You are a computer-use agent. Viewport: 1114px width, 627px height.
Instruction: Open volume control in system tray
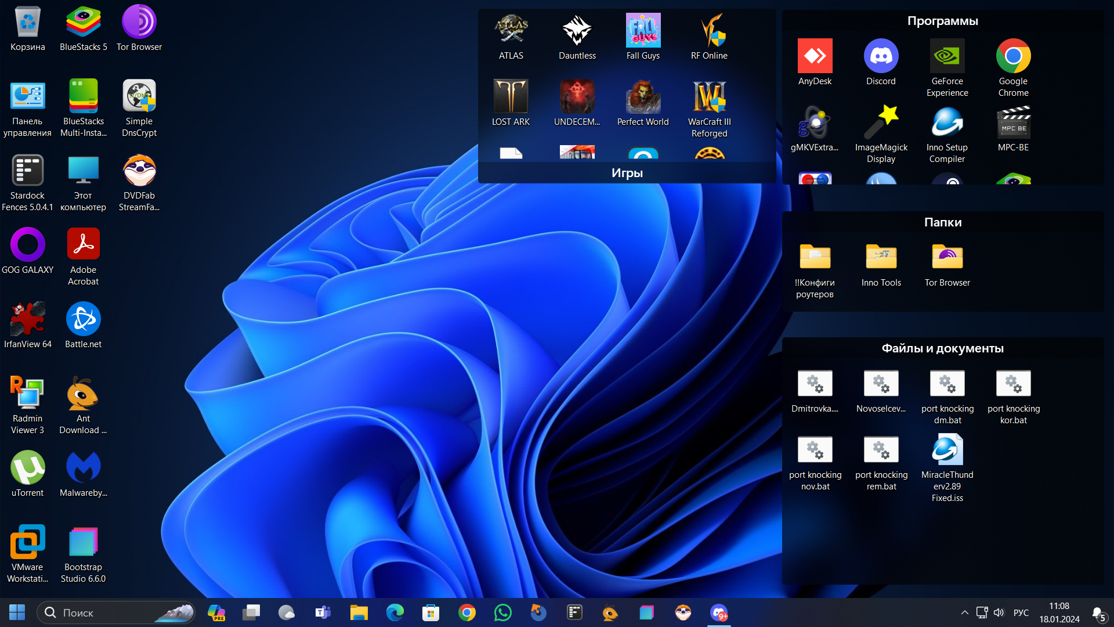coord(999,612)
